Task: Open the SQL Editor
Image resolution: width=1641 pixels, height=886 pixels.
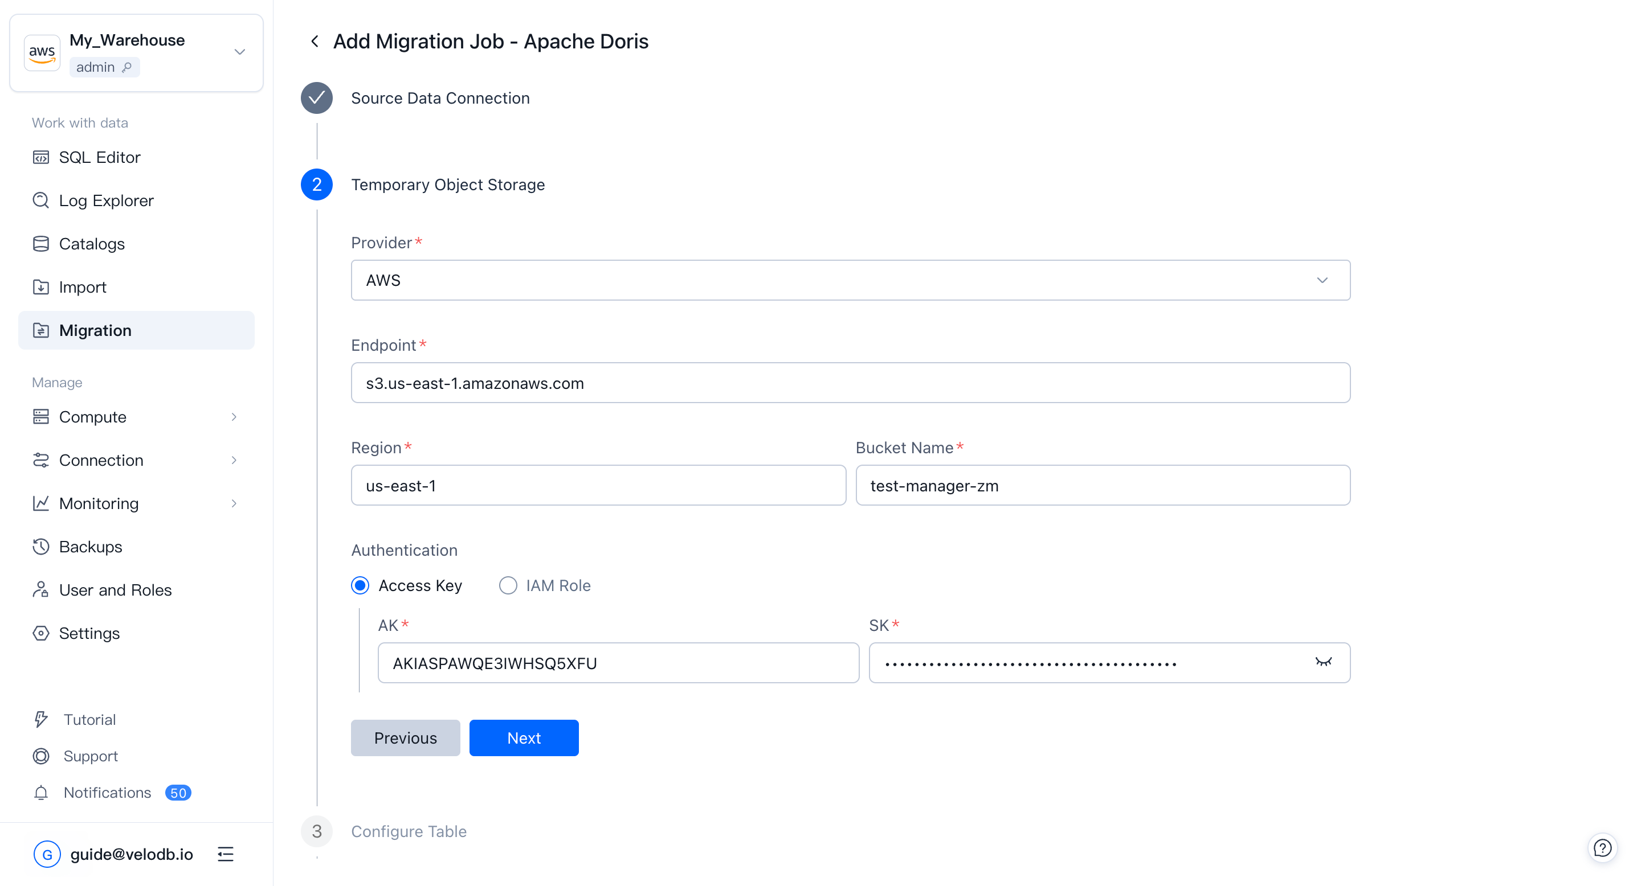Action: (99, 157)
